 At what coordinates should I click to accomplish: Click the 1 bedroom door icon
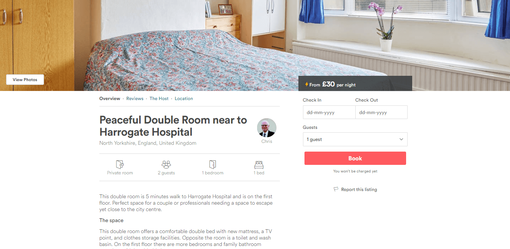tap(212, 164)
